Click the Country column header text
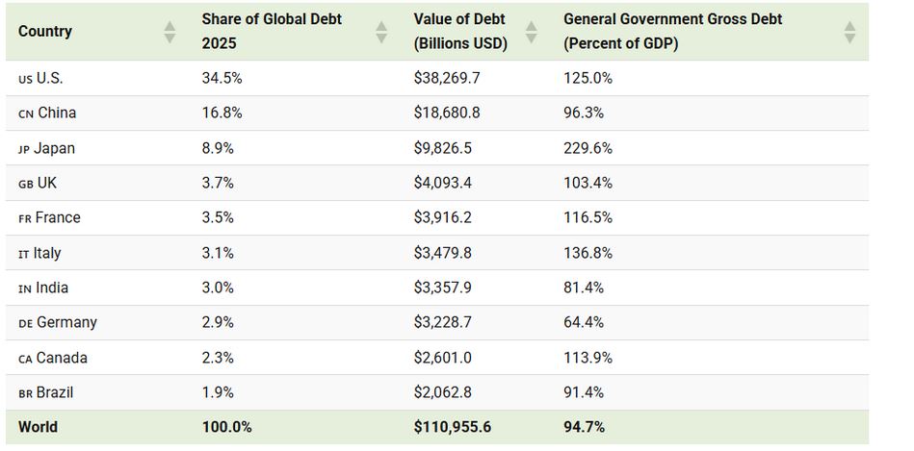The image size is (914, 451). point(45,31)
